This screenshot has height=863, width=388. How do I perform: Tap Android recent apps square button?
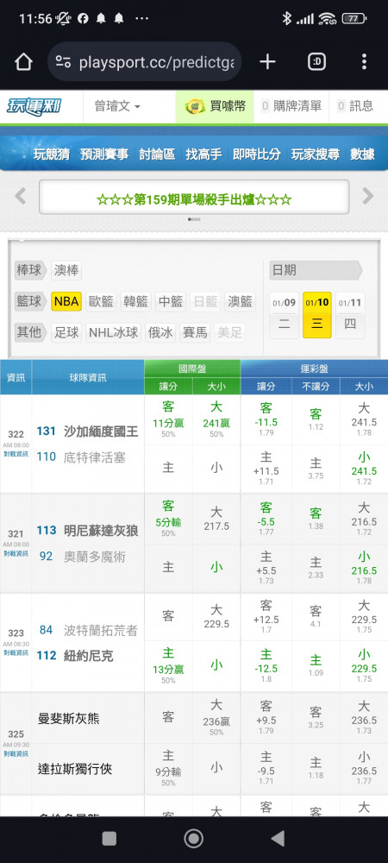pos(110,838)
